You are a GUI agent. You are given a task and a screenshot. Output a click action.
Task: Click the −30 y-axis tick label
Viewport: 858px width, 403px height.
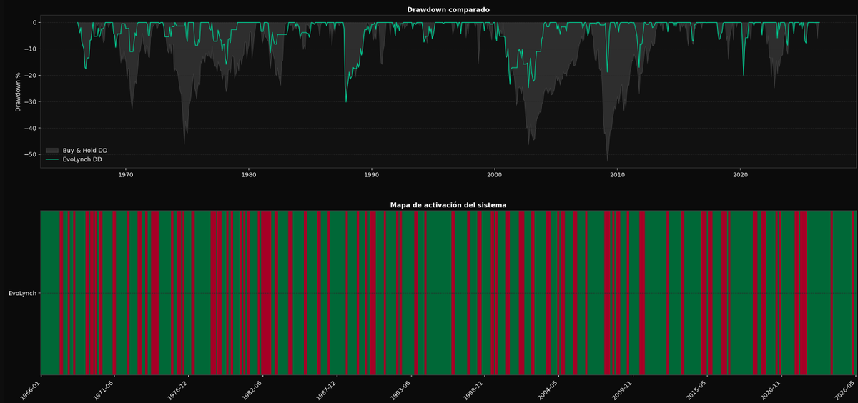click(x=31, y=102)
